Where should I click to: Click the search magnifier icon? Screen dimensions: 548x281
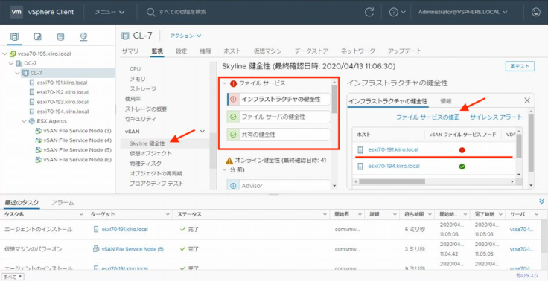150,12
